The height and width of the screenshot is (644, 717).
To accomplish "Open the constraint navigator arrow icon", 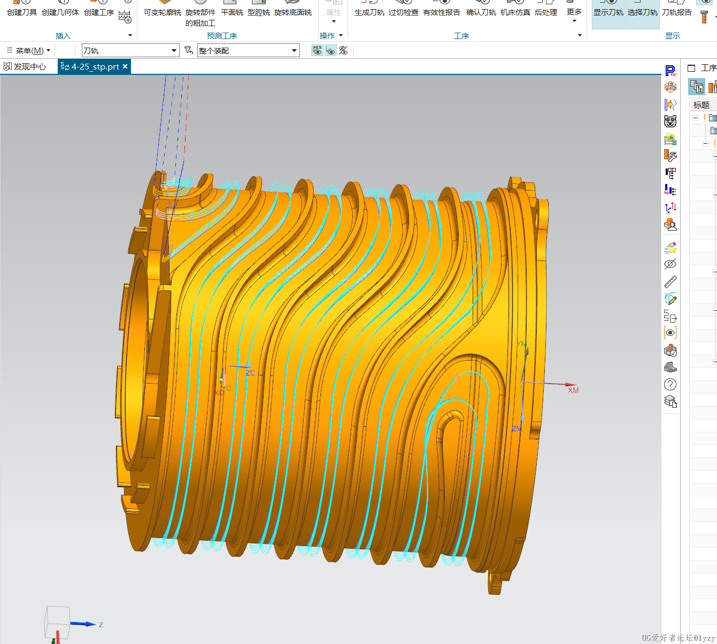I will coord(670,104).
